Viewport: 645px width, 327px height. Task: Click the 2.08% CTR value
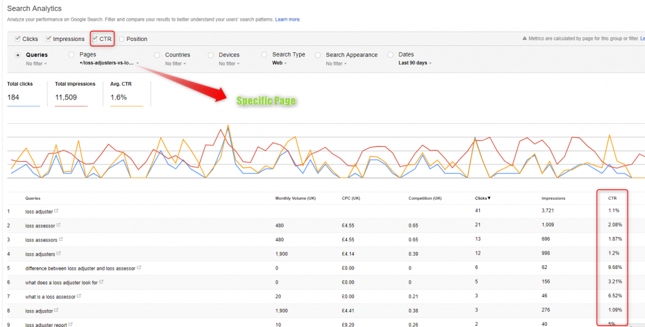point(615,224)
